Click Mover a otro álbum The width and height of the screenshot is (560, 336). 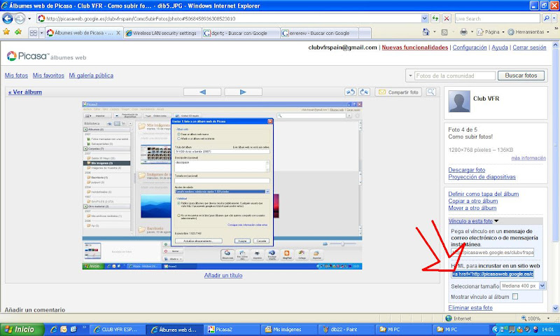(x=472, y=208)
